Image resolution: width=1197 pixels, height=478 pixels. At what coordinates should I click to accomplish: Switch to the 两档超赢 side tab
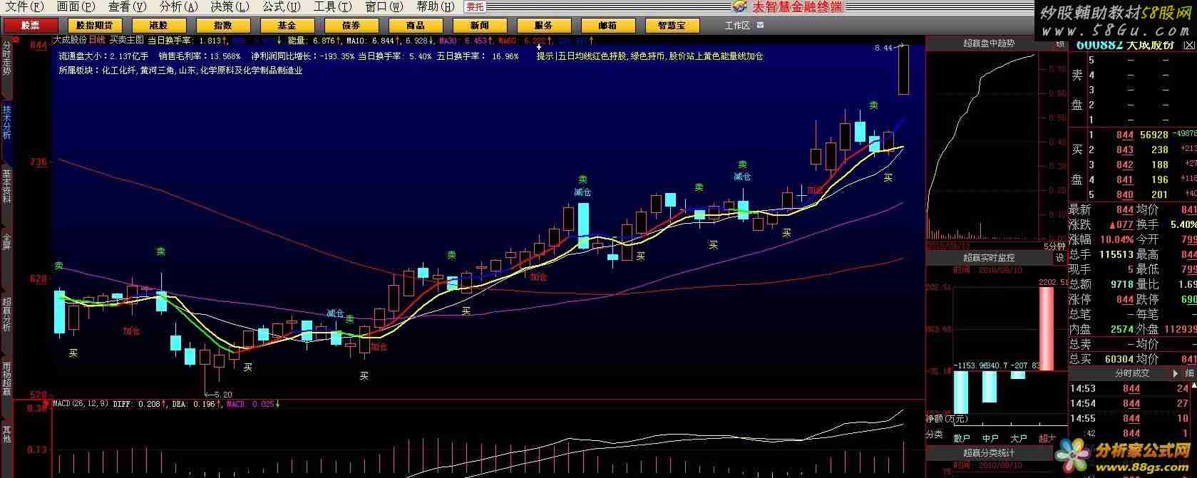click(6, 378)
